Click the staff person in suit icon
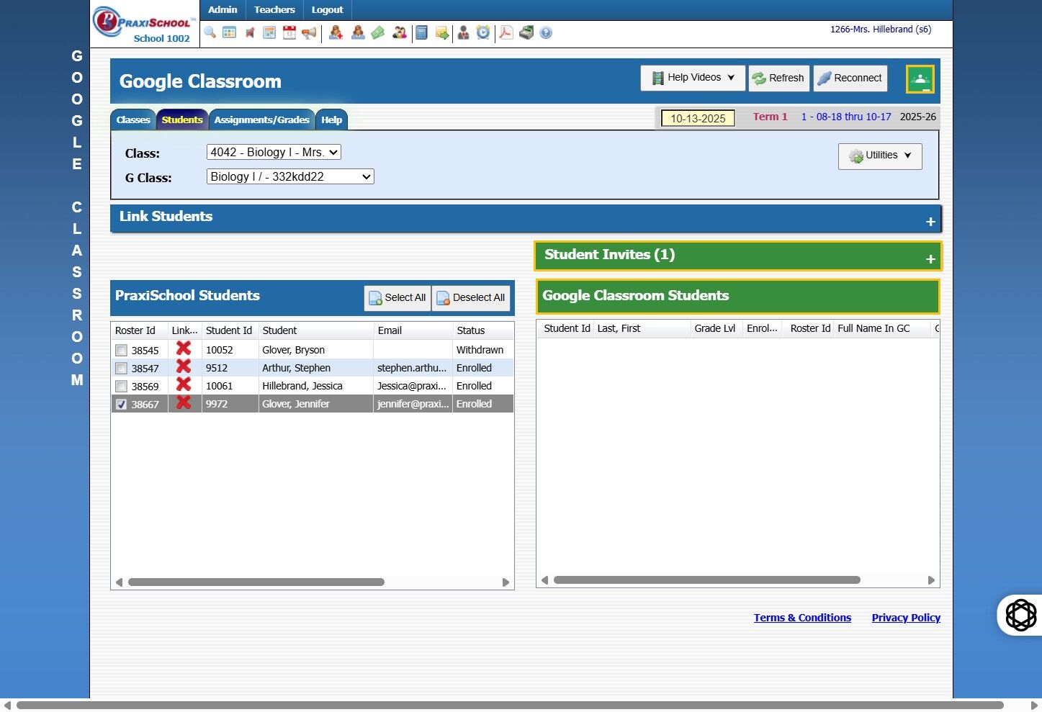Screen dimensions: 1042x712 (x=463, y=32)
